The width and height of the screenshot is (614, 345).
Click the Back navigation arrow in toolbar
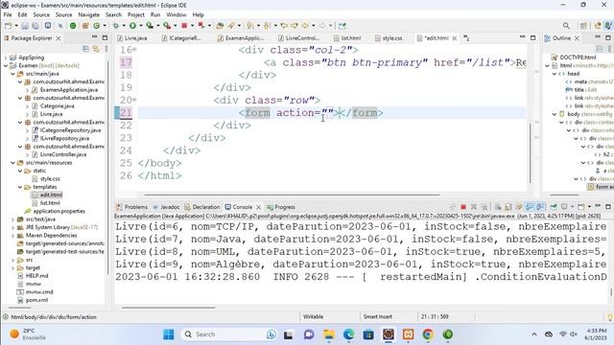(x=305, y=26)
